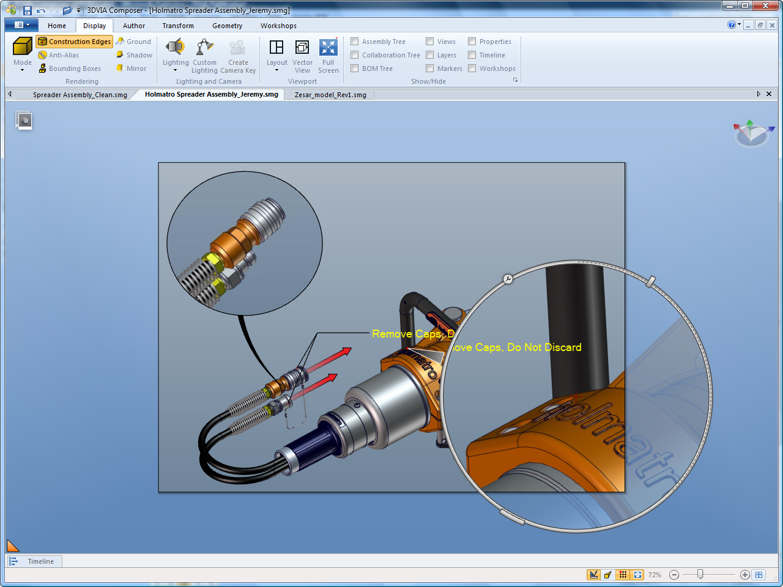Turn on Shadow rendering
This screenshot has height=587, width=783.
(134, 55)
